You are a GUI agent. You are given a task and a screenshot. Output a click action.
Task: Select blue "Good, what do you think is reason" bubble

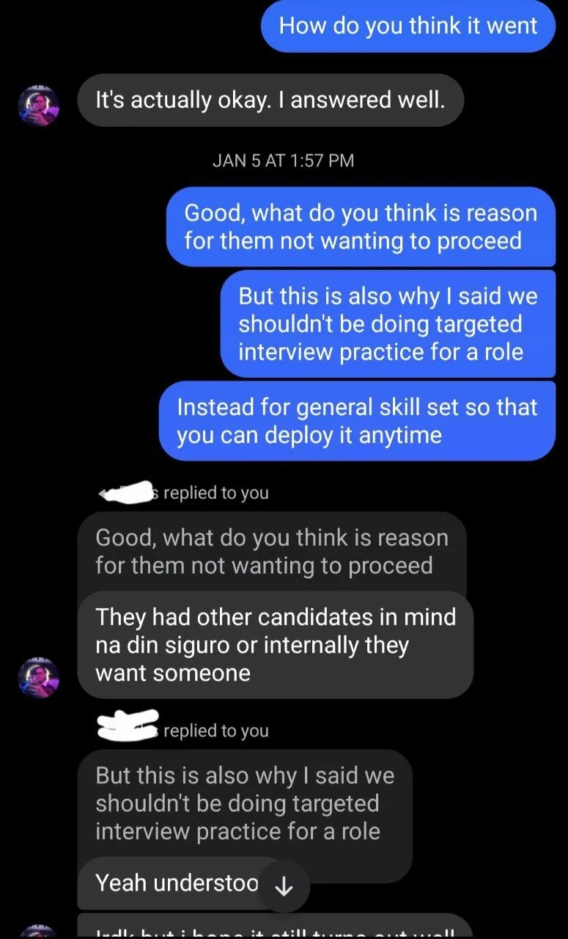pos(361,227)
